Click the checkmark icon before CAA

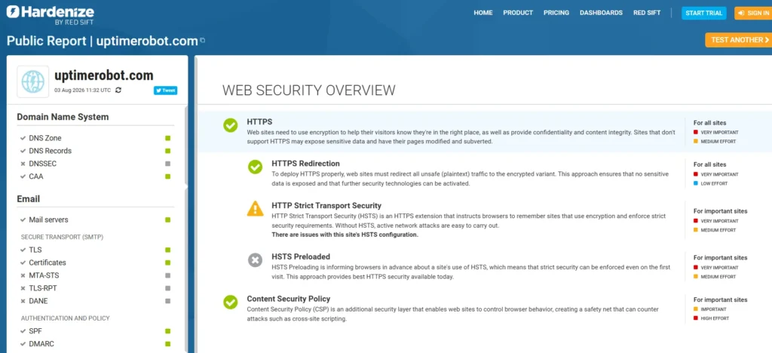[23, 176]
